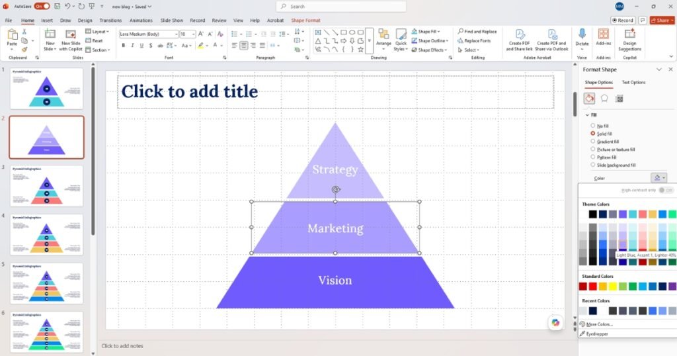Clear all formatting
677x356 pixels.
(x=220, y=34)
